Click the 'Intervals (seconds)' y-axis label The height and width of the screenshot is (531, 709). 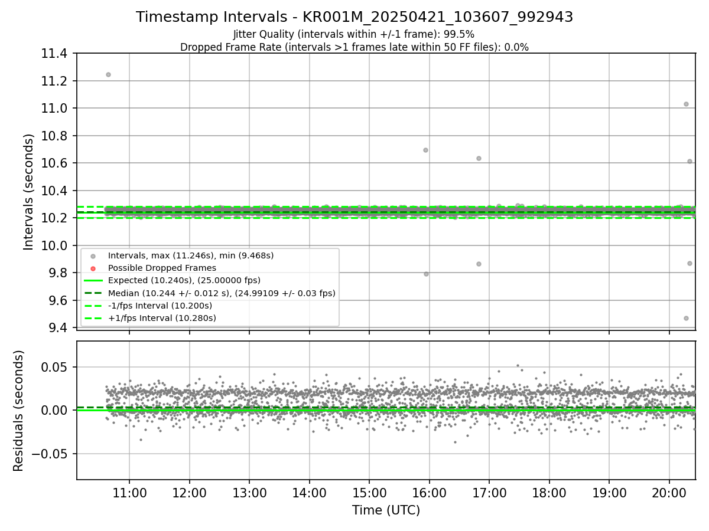click(29, 192)
